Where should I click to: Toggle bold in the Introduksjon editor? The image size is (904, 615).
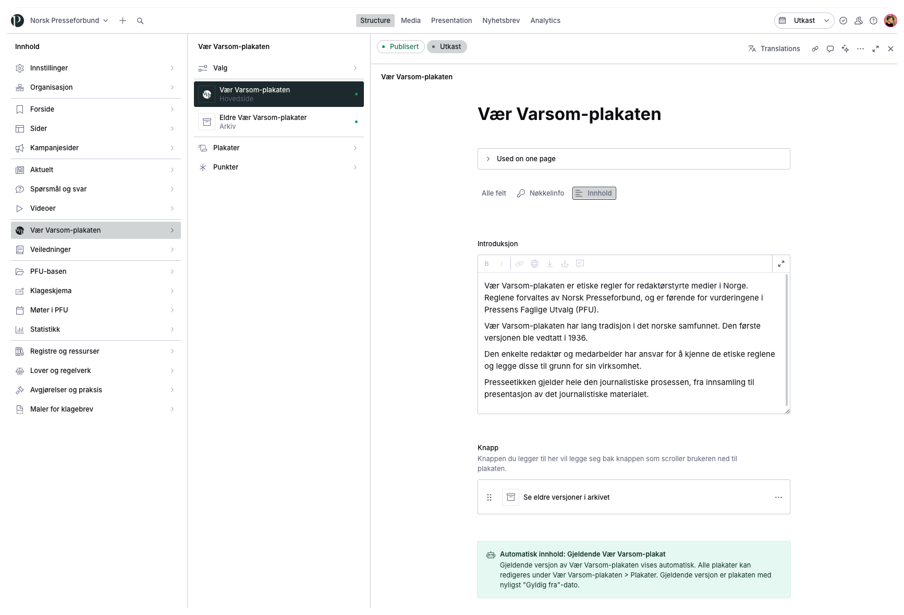click(486, 264)
